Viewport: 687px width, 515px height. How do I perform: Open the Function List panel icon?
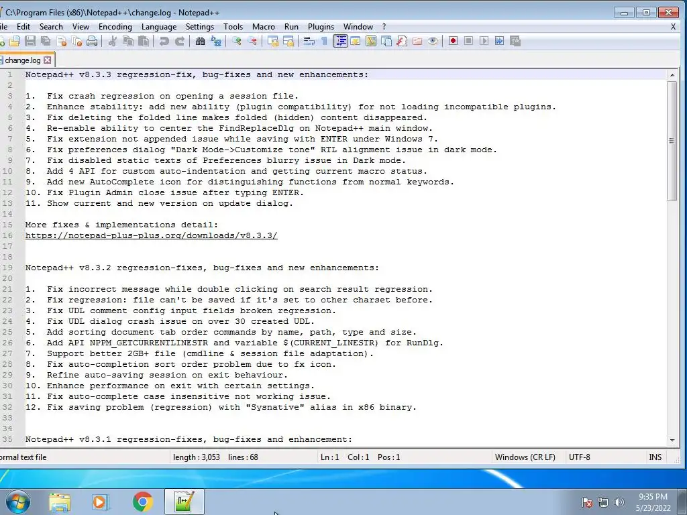[401, 41]
